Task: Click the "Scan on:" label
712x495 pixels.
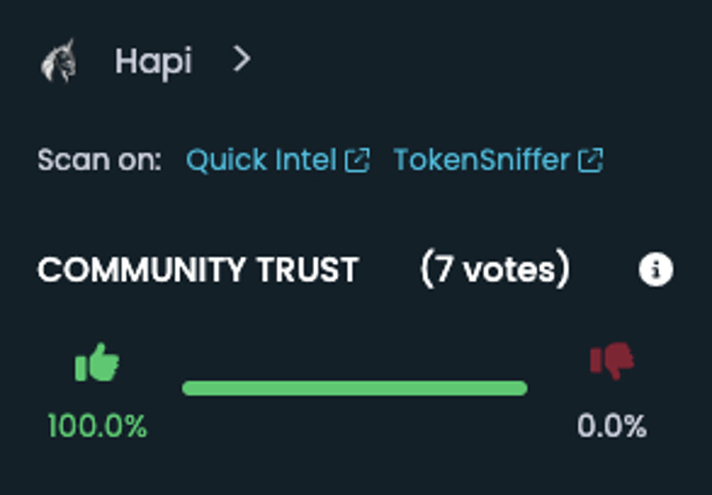Action: pos(100,161)
